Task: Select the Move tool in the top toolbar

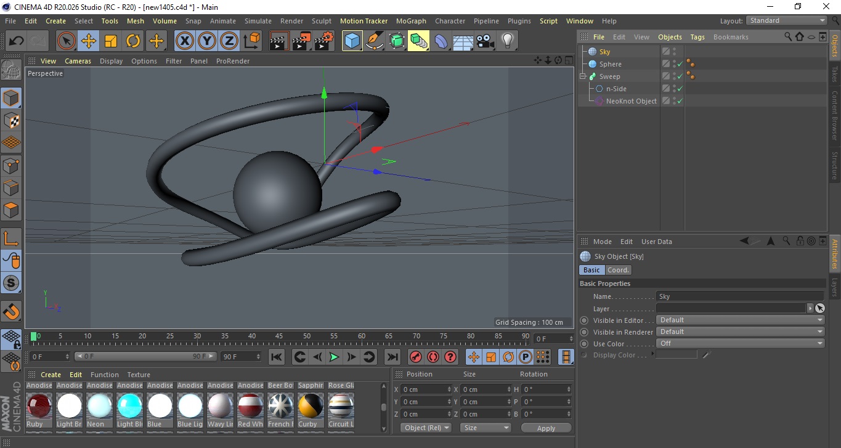Action: [89, 41]
